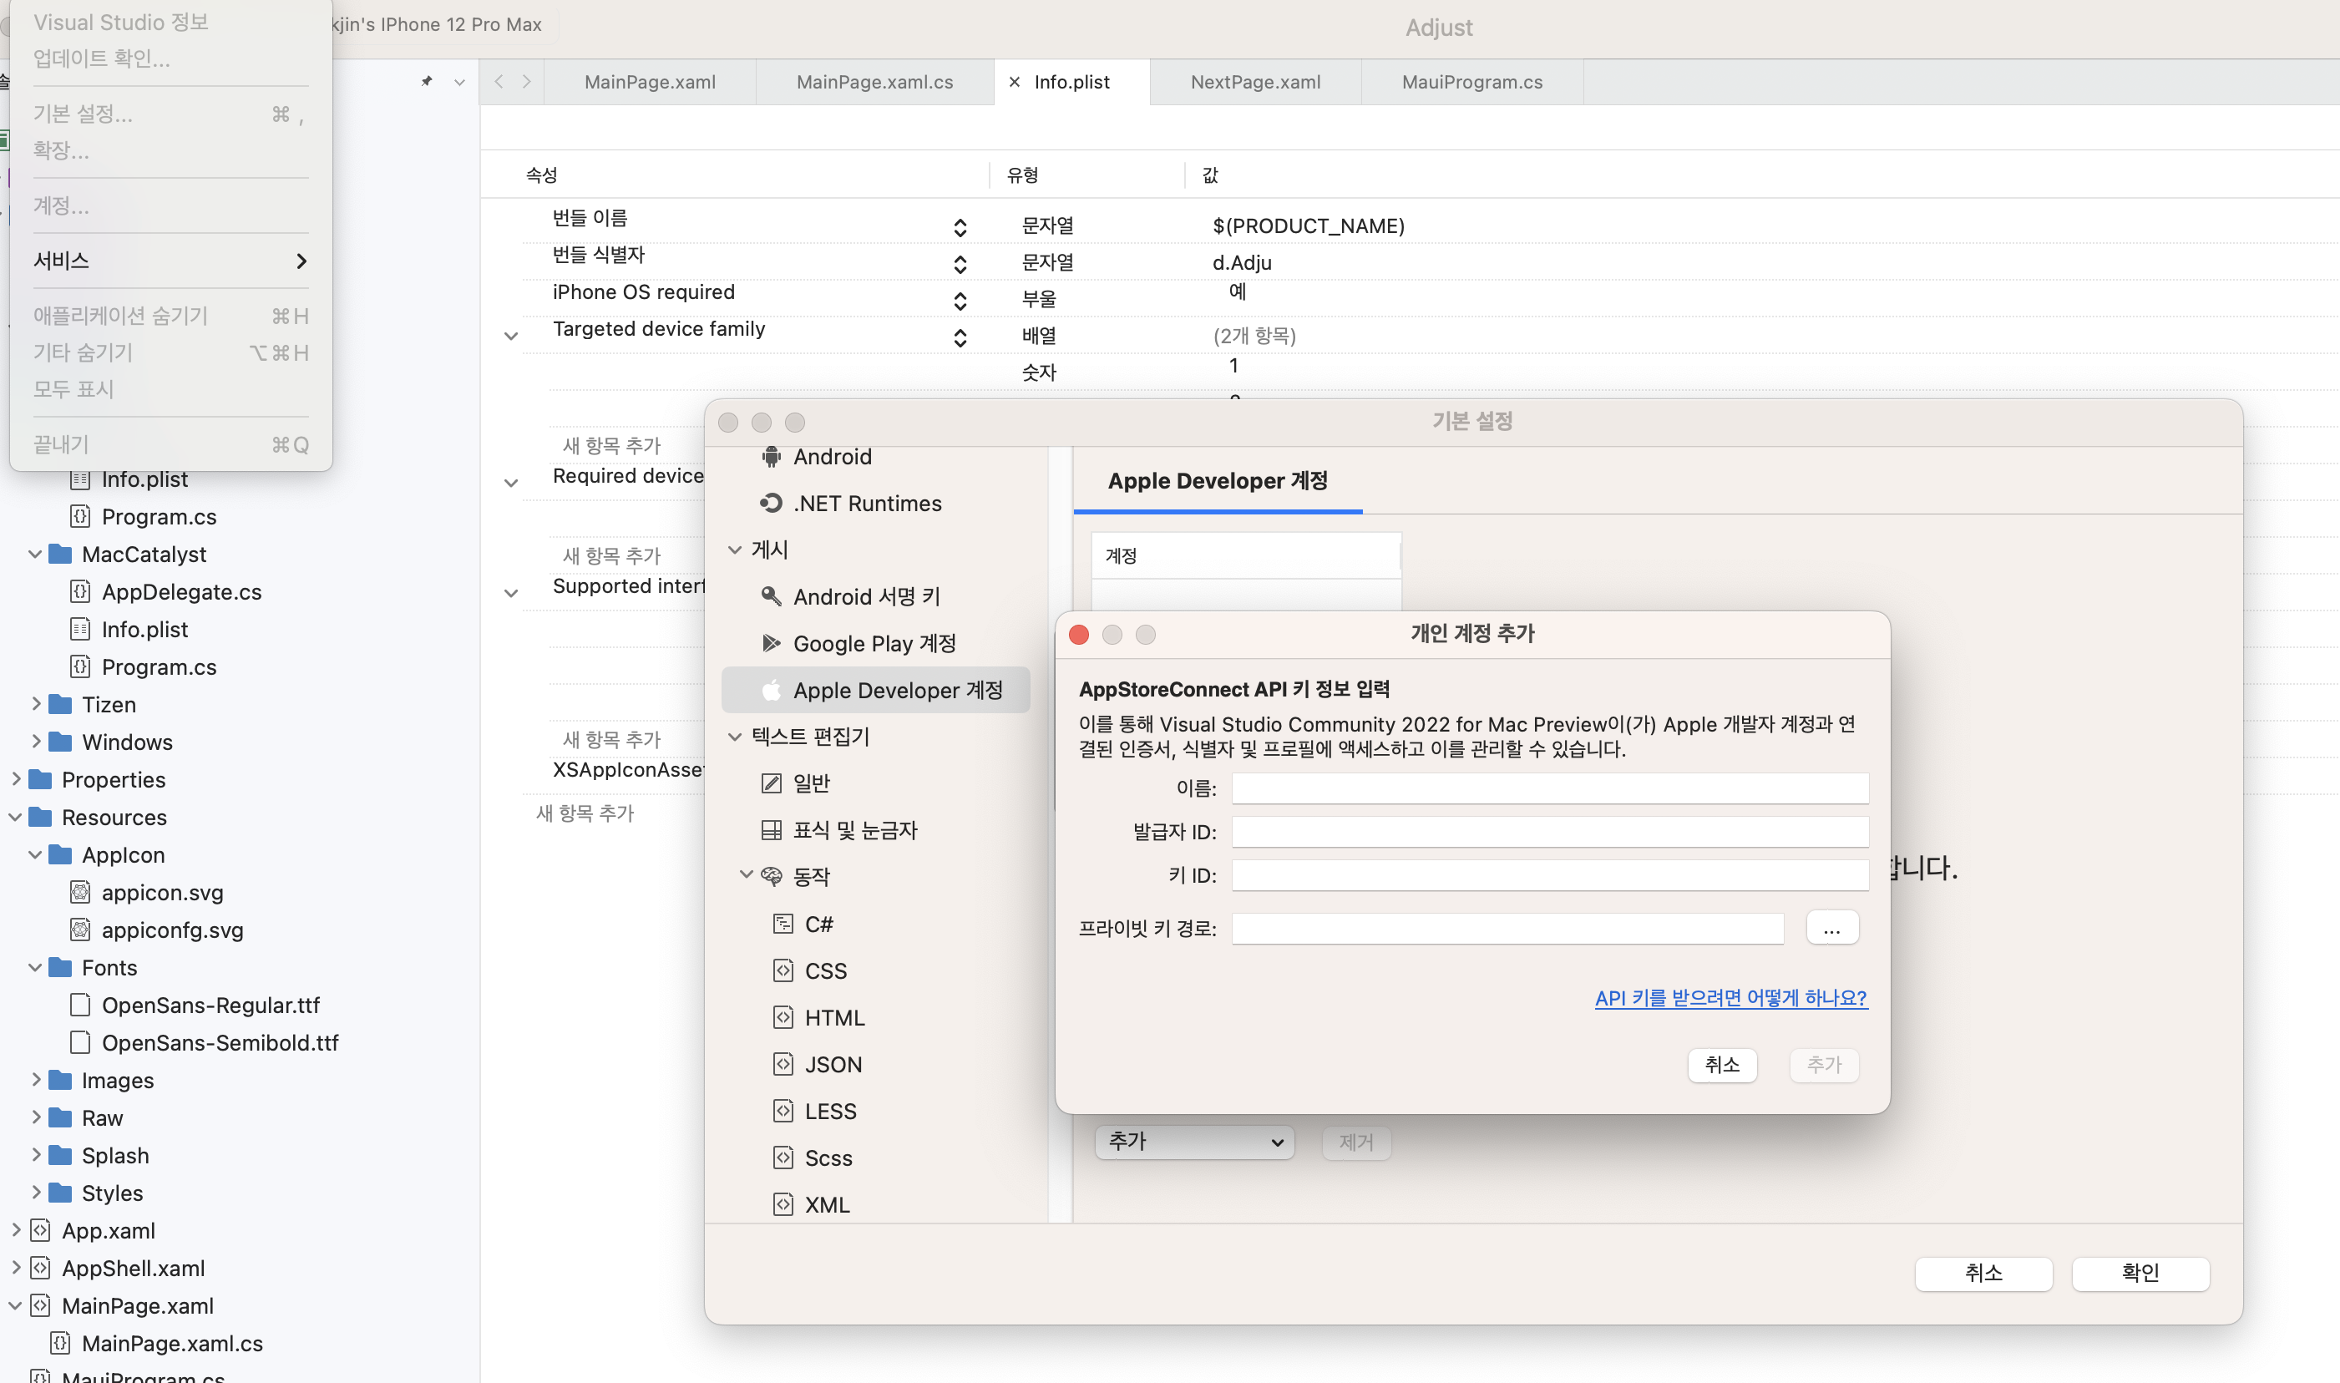
Task: Open Google Play account via its icon
Action: tap(771, 643)
